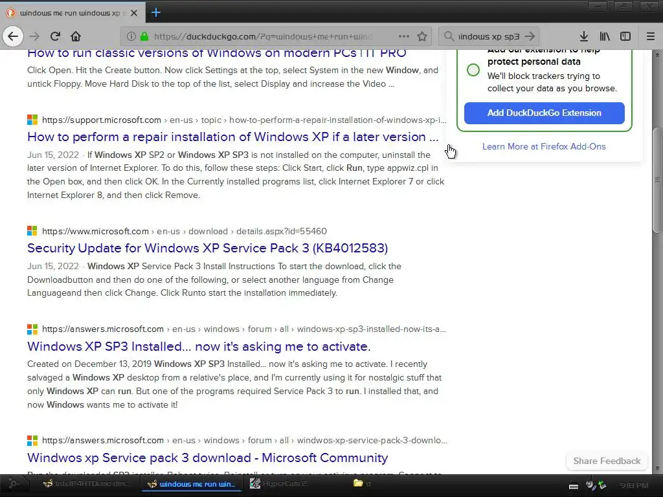Close the windows me run tab

(134, 13)
